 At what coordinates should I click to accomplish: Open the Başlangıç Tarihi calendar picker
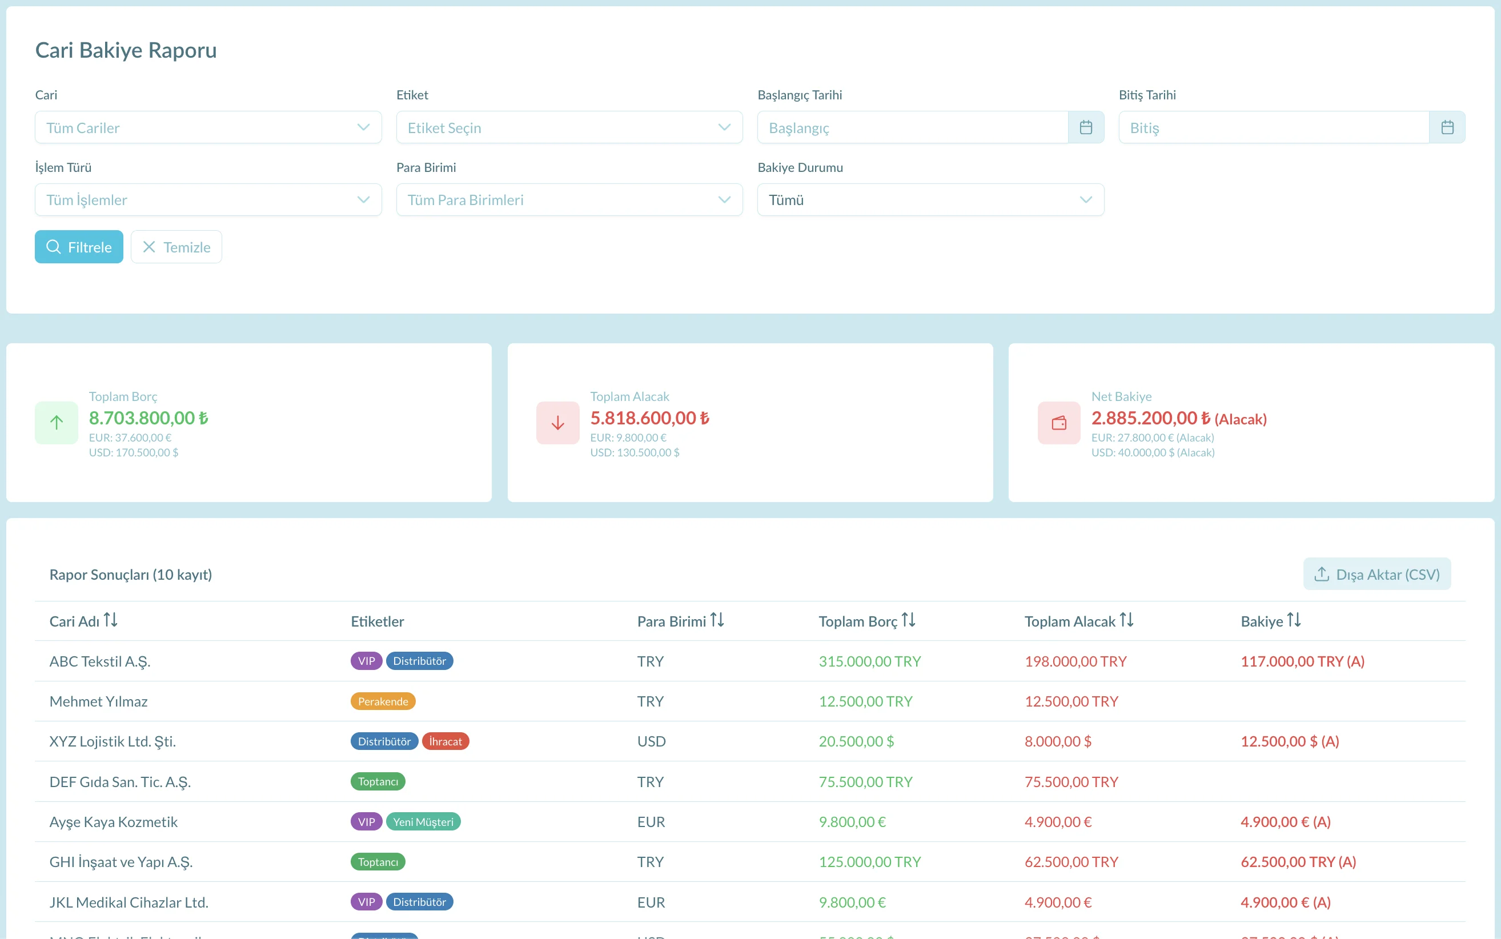(1086, 127)
